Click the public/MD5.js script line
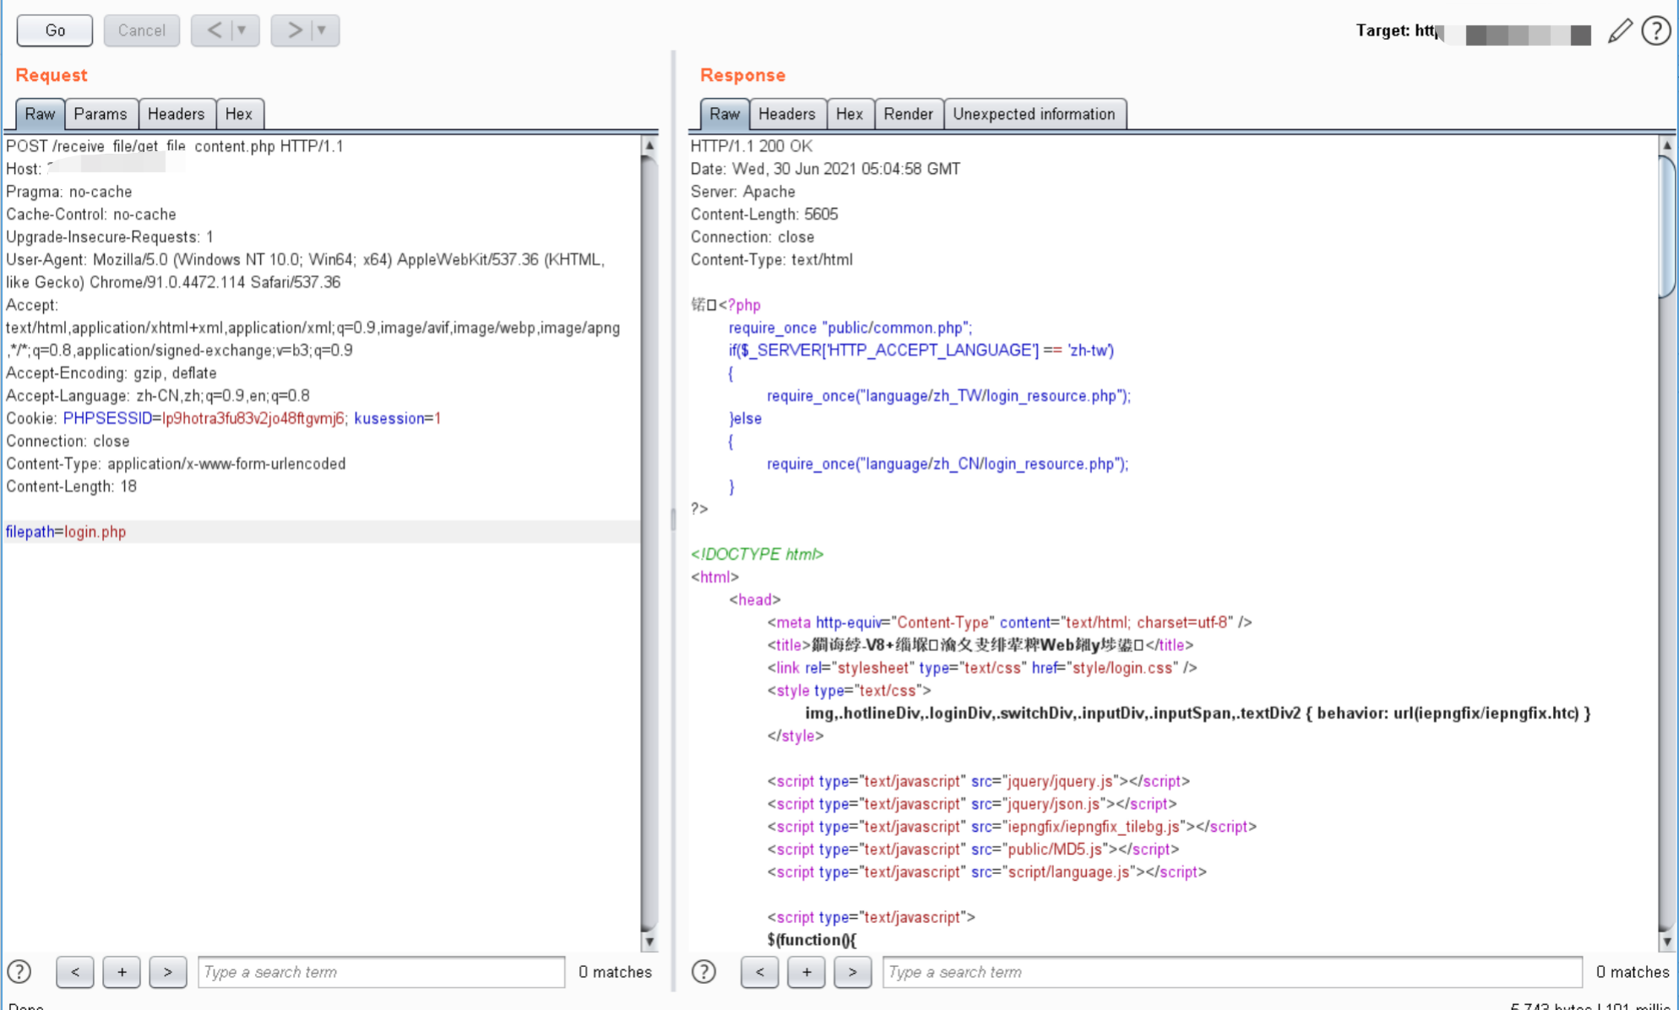 tap(973, 849)
